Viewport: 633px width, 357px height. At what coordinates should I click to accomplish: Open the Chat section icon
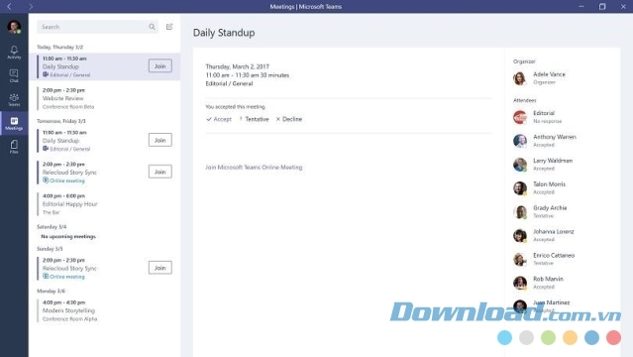click(x=14, y=75)
